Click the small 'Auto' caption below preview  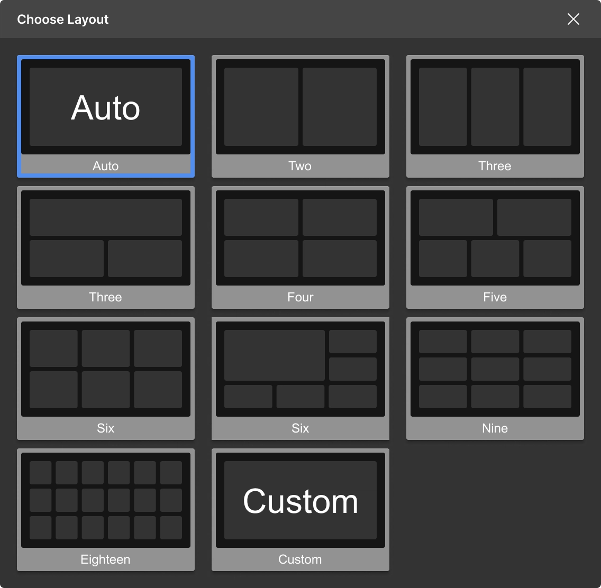click(106, 166)
